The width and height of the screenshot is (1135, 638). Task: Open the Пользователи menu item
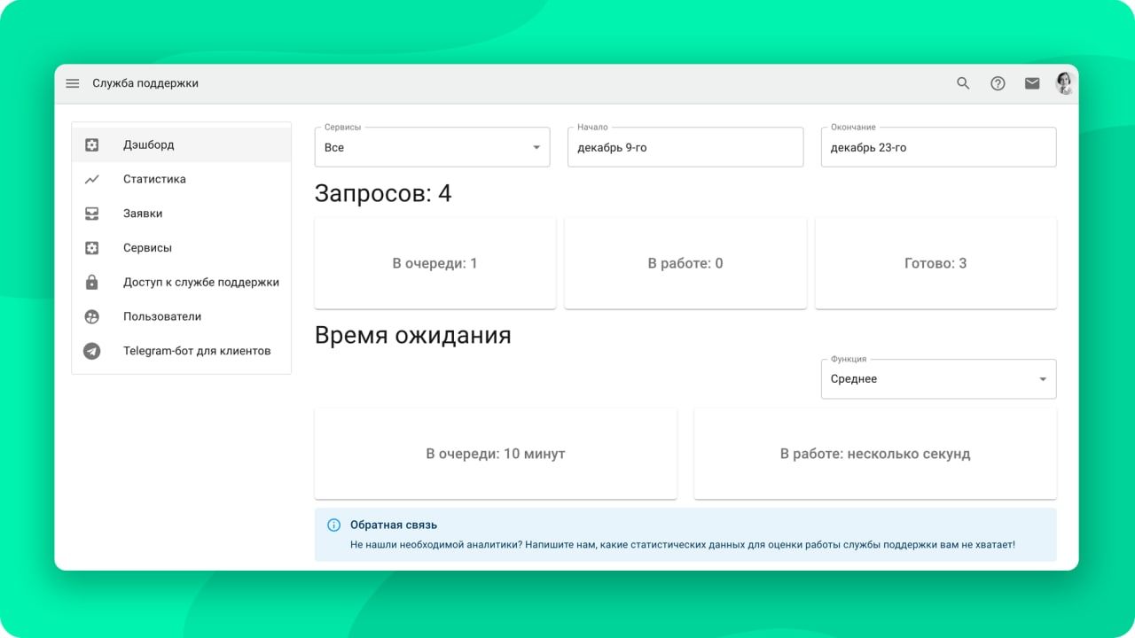coord(181,316)
